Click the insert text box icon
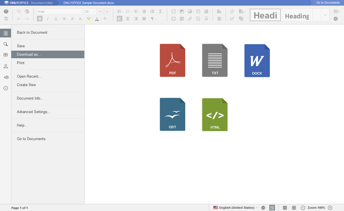 198,11
